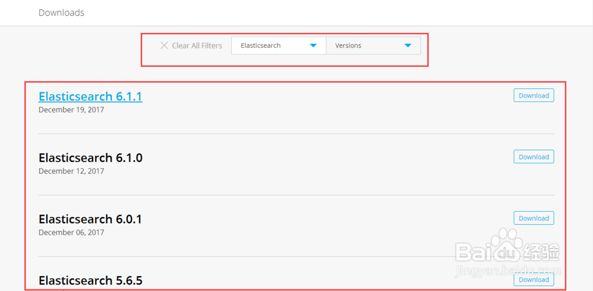Viewport: 593px width, 291px height.
Task: Download Elasticsearch 5.6.5
Action: pyautogui.click(x=534, y=280)
